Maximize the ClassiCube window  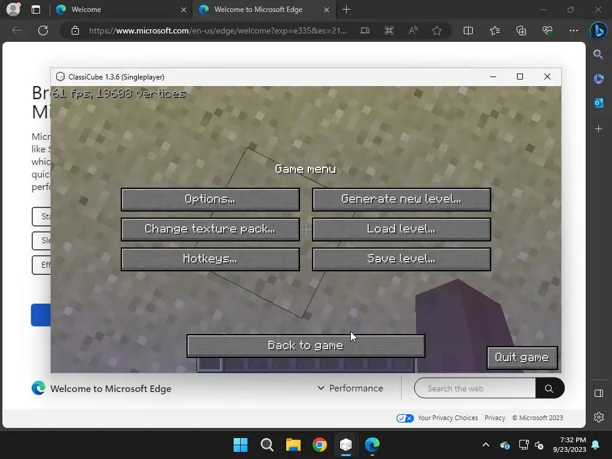(x=520, y=76)
